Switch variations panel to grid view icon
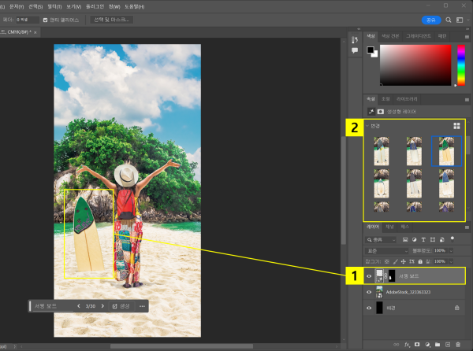The image size is (473, 351). [456, 125]
